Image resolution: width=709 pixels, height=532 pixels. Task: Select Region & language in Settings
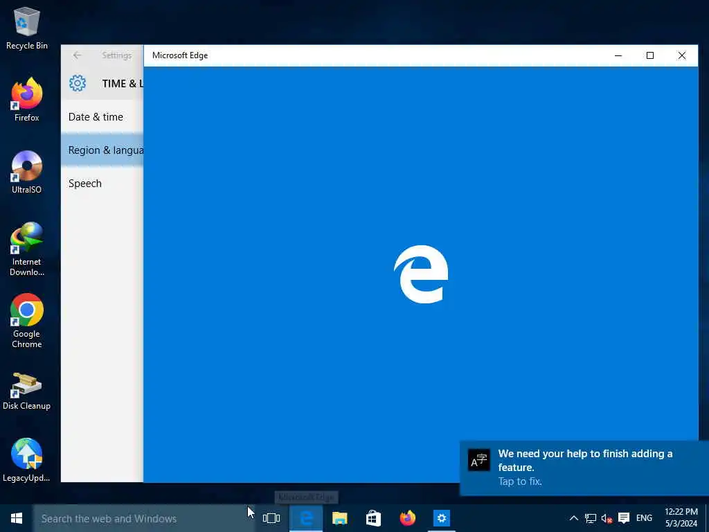coord(102,150)
